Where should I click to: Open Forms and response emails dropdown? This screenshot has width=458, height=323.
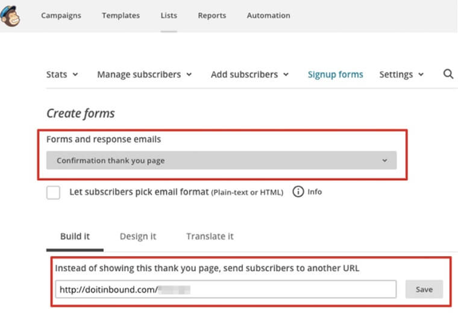[221, 160]
